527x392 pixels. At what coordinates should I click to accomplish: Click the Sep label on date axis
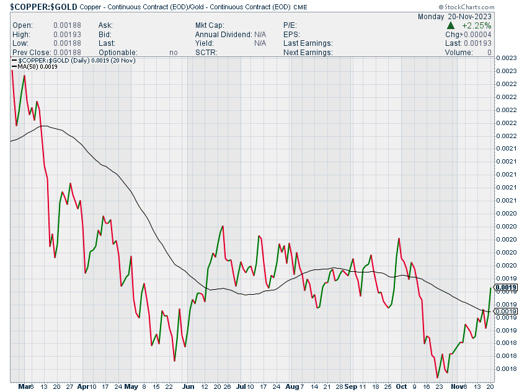pyautogui.click(x=351, y=386)
